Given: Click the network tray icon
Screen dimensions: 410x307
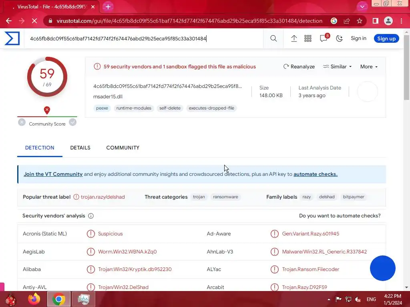Looking at the screenshot, I should point(348,299).
